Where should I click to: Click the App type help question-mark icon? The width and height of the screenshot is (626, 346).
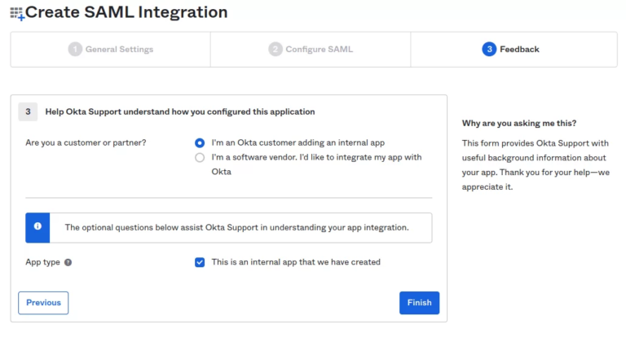68,262
